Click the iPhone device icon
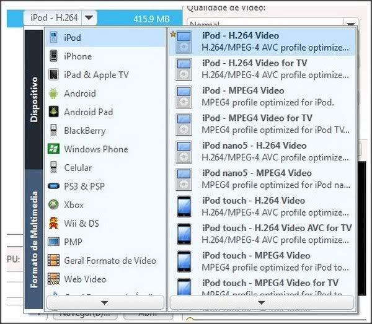Image resolution: width=372 pixels, height=324 pixels. pos(53,56)
